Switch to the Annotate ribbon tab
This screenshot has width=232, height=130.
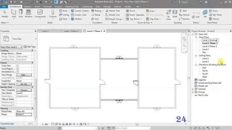point(47,6)
